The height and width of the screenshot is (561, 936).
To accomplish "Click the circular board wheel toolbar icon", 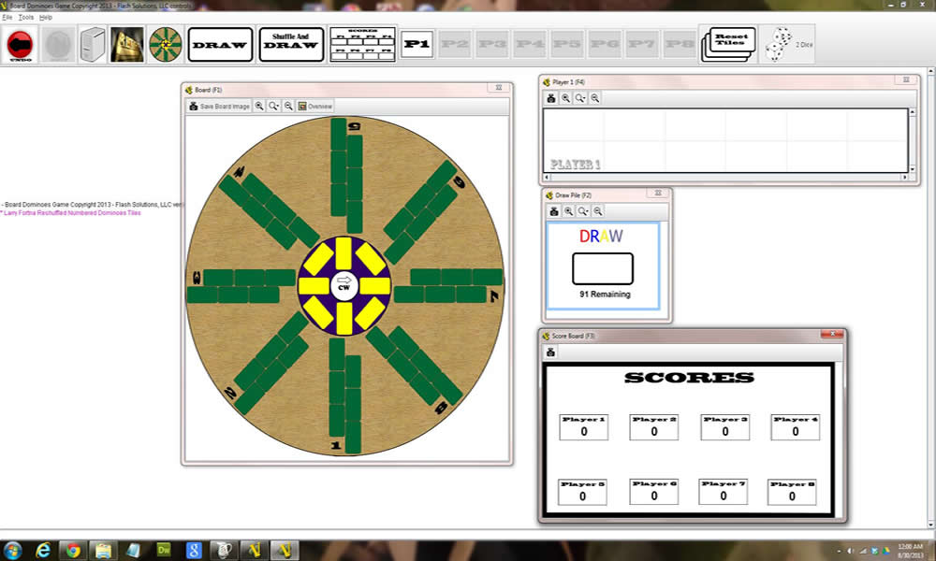I will point(166,44).
